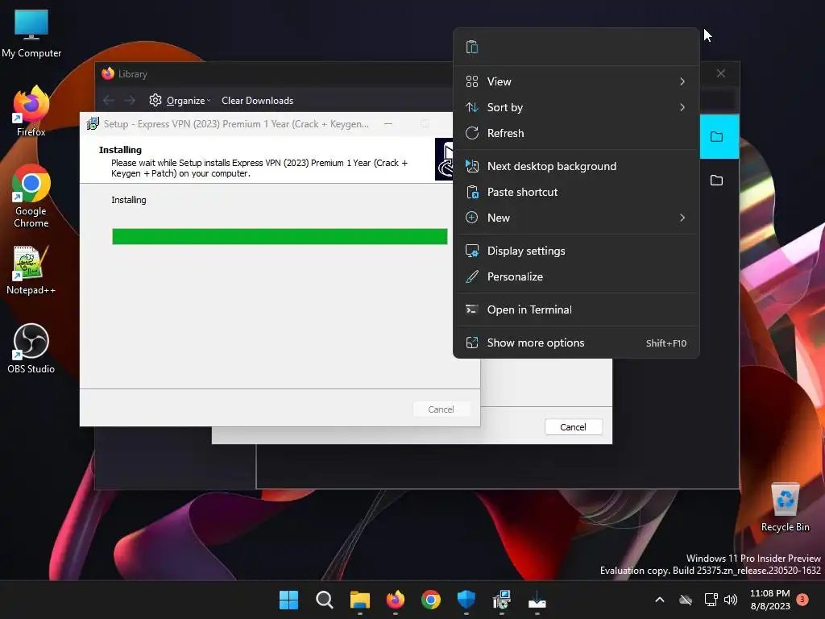This screenshot has width=825, height=619.
Task: Click Cancel in Express VPN setup
Action: [x=441, y=409]
